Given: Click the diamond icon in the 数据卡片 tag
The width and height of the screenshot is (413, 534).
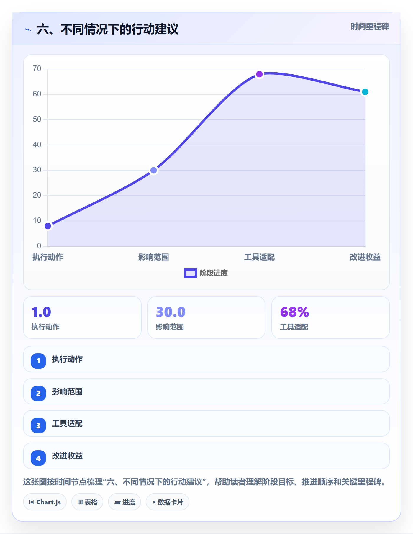Looking at the screenshot, I should tap(154, 502).
